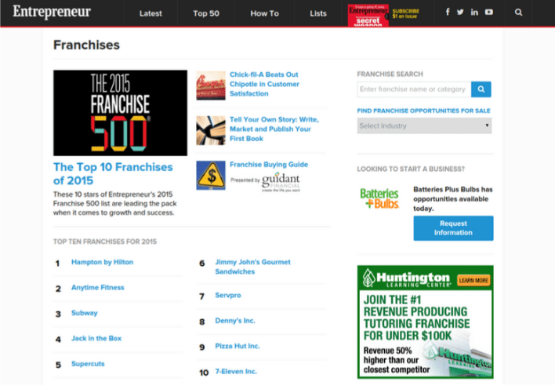Open the Top 50 menu
This screenshot has height=389, width=555.
coord(206,13)
